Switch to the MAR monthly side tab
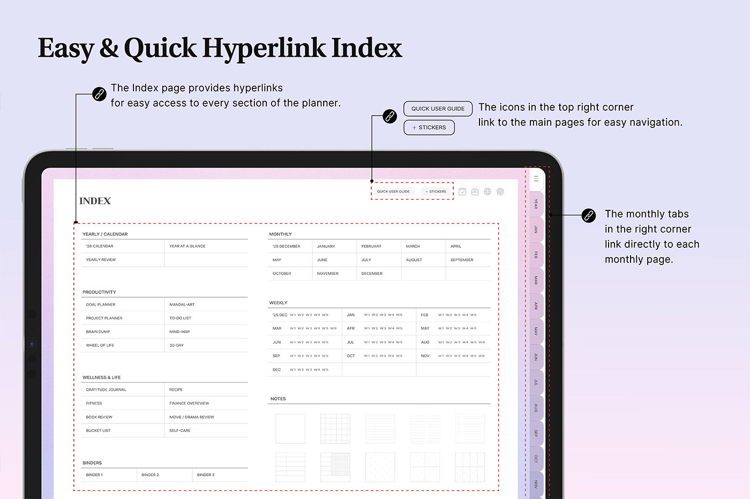The width and height of the screenshot is (750, 499). click(536, 281)
